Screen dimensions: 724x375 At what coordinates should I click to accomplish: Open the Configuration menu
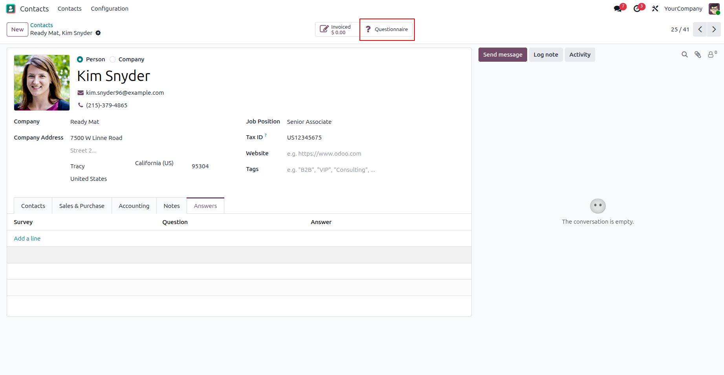pyautogui.click(x=110, y=9)
